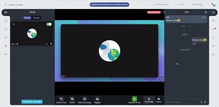This screenshot has width=219, height=107.
Task: Check the green signal strength bars icon
Action: pyautogui.click(x=46, y=44)
